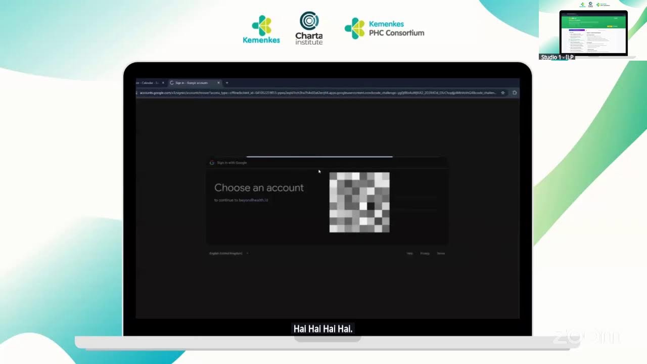Close the Calendar browser tab
The image size is (647, 364).
[163, 83]
